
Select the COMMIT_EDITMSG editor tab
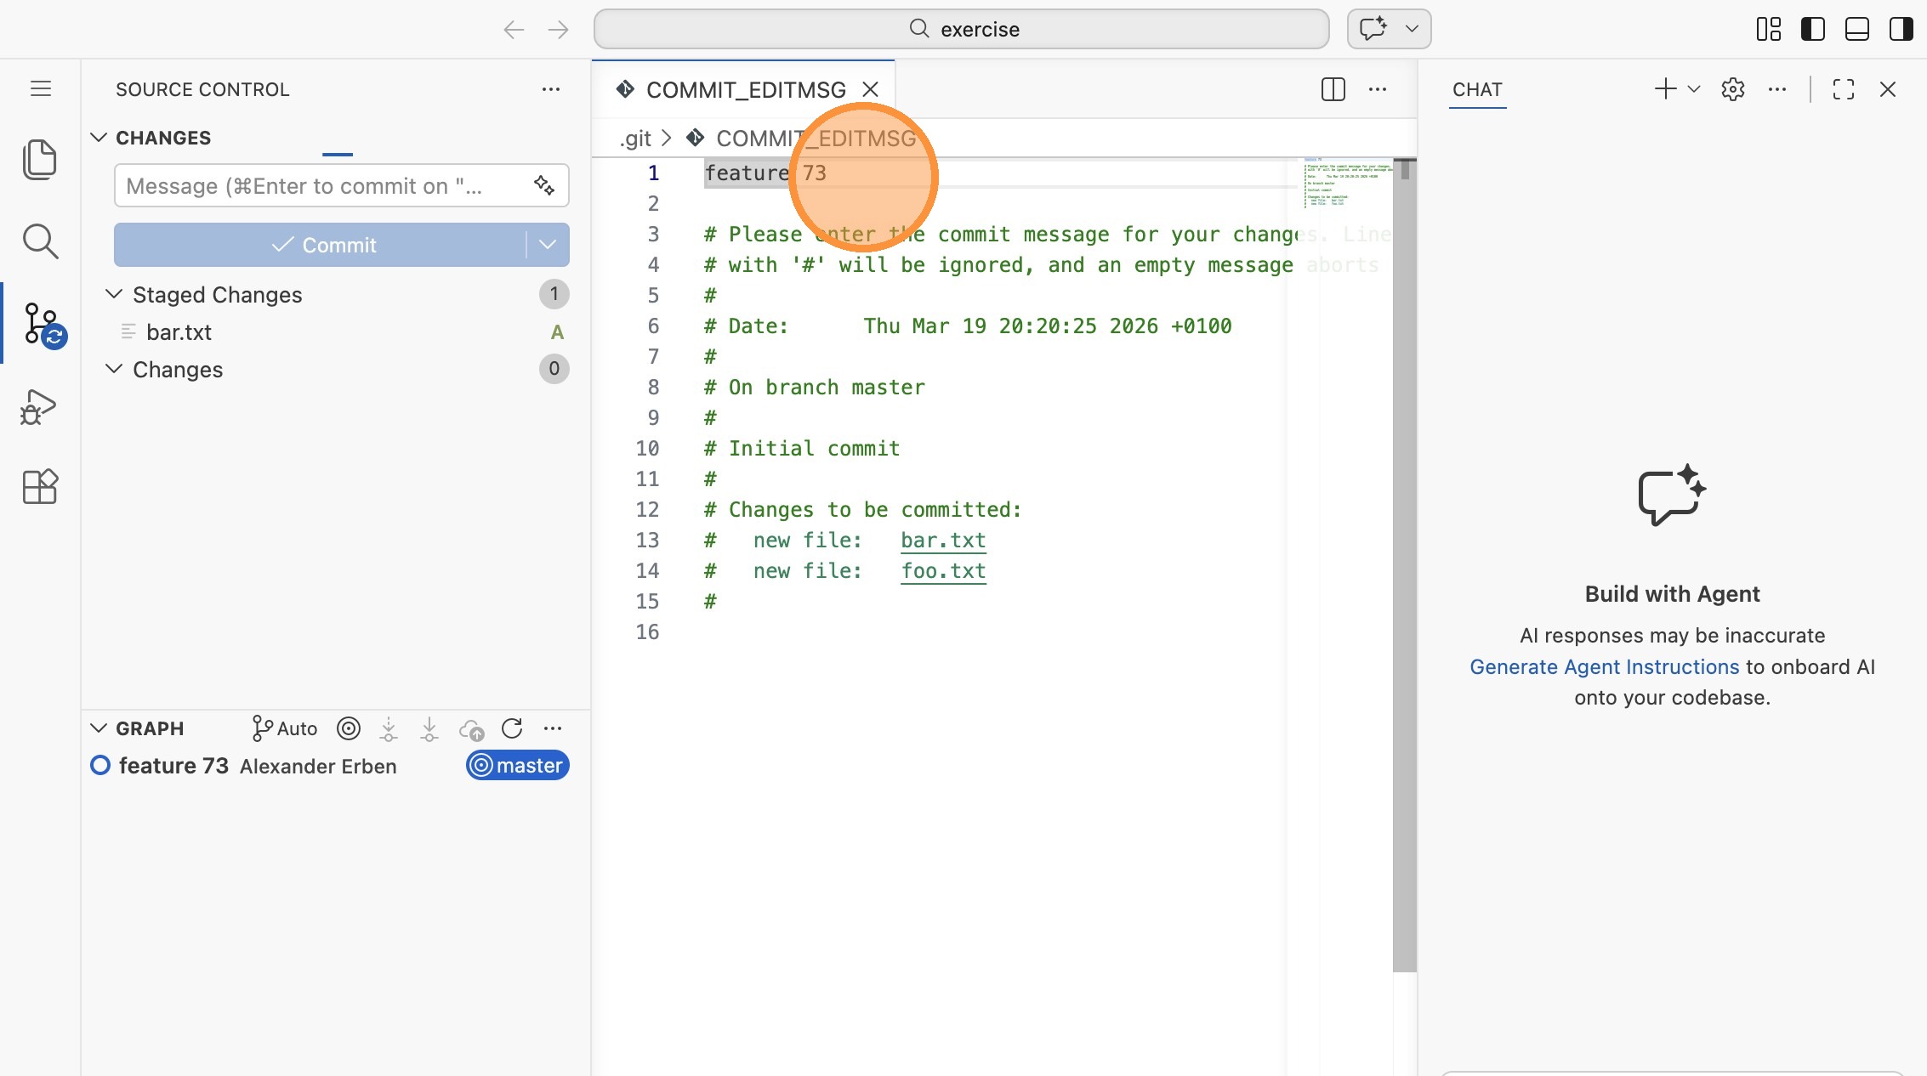(745, 89)
